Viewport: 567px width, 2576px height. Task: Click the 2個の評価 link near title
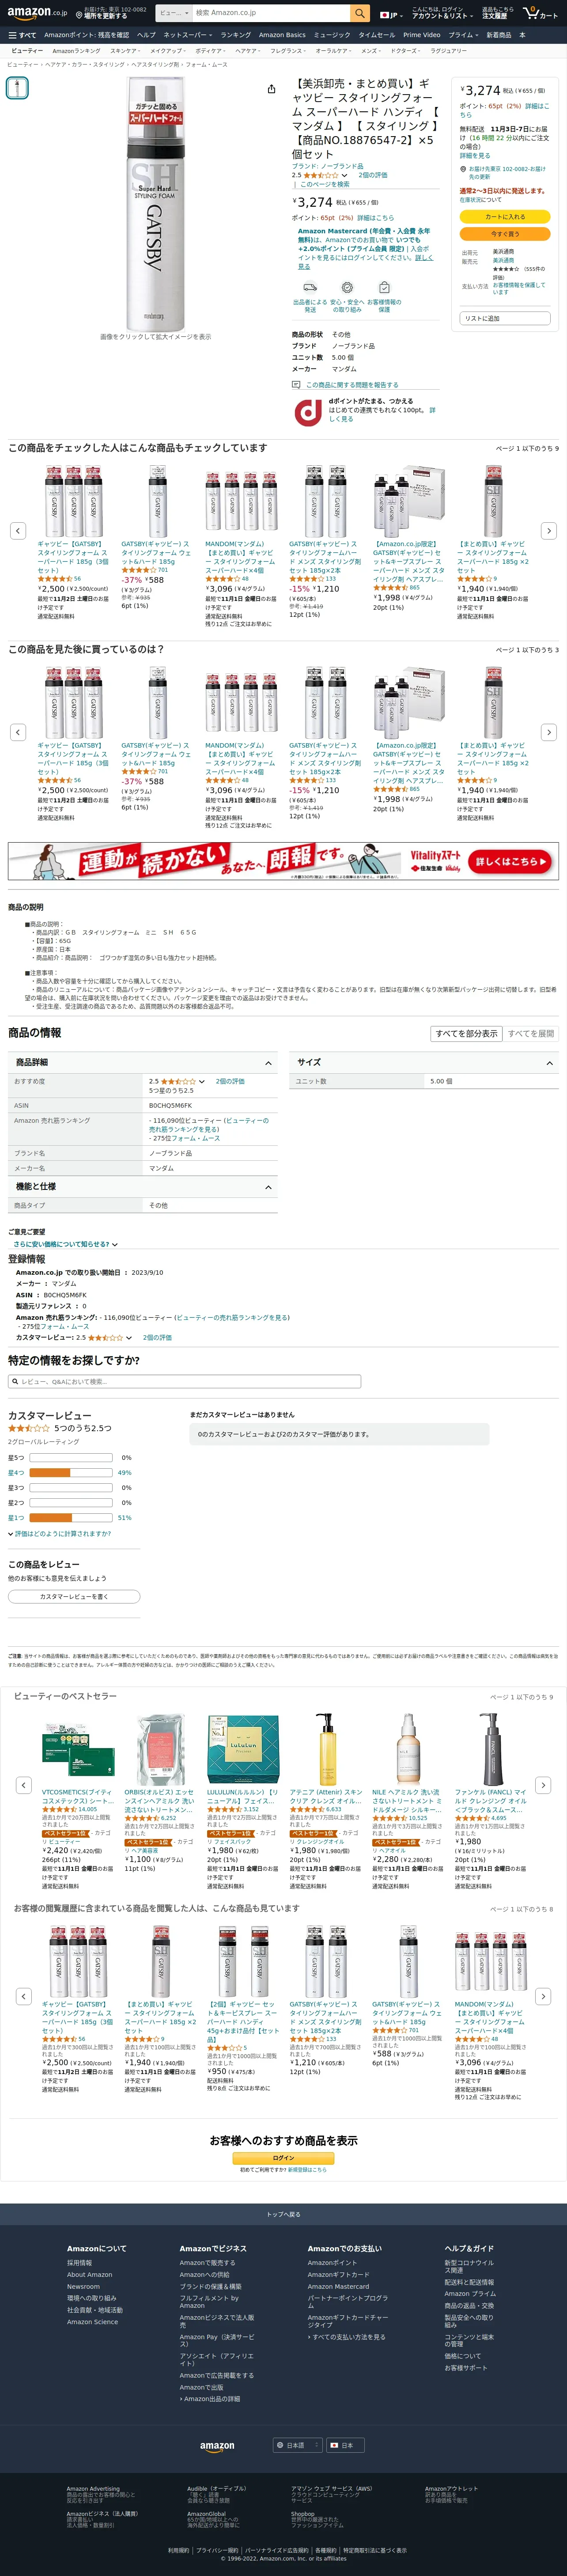click(x=373, y=175)
